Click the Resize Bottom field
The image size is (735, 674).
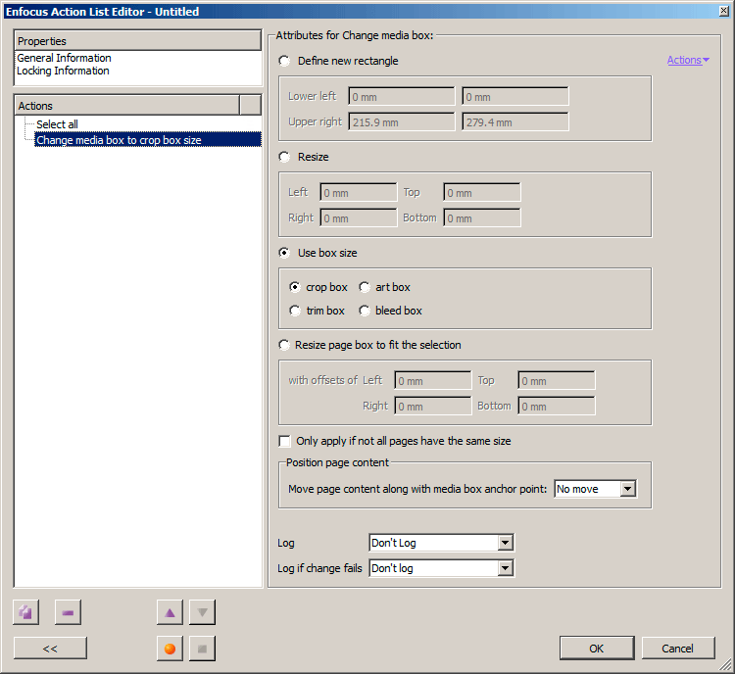click(x=482, y=217)
